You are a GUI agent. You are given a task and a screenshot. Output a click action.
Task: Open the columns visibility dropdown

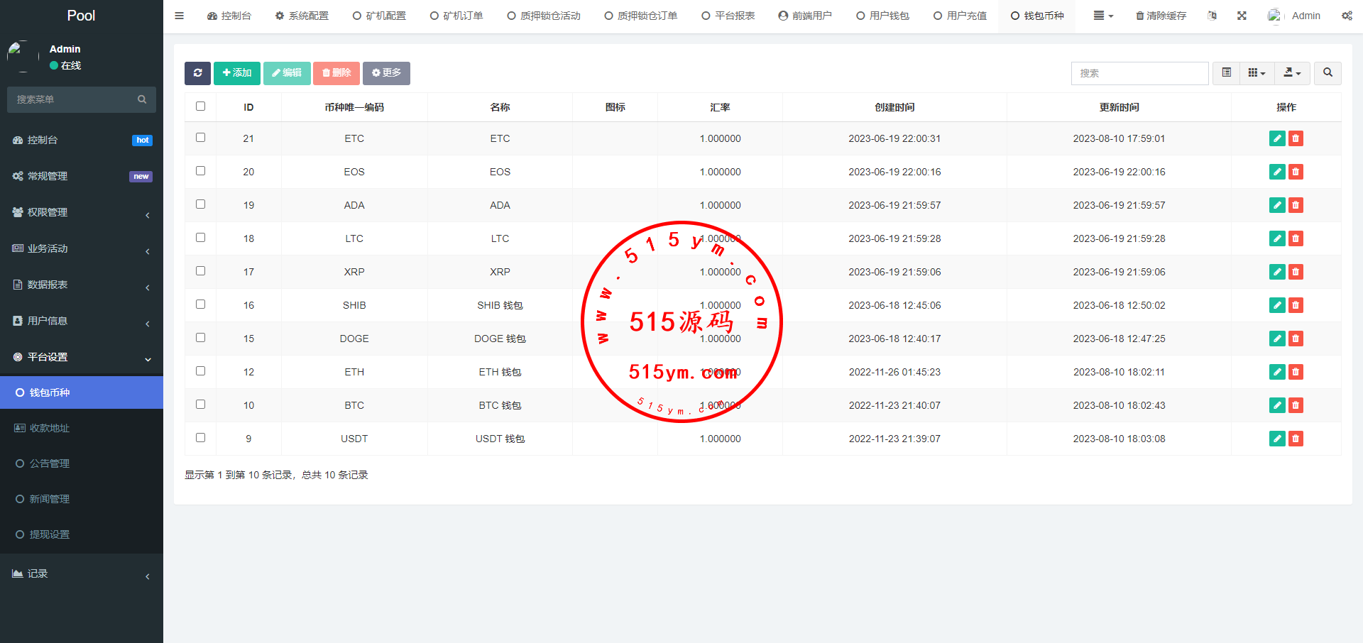[1257, 73]
